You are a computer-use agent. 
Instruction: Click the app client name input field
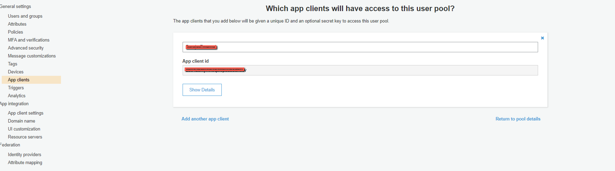[360, 47]
